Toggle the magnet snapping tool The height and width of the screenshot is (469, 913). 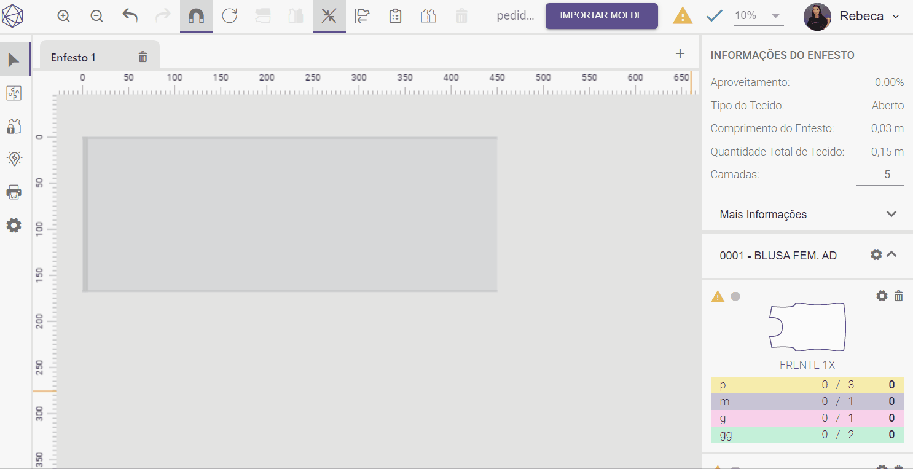click(x=197, y=16)
